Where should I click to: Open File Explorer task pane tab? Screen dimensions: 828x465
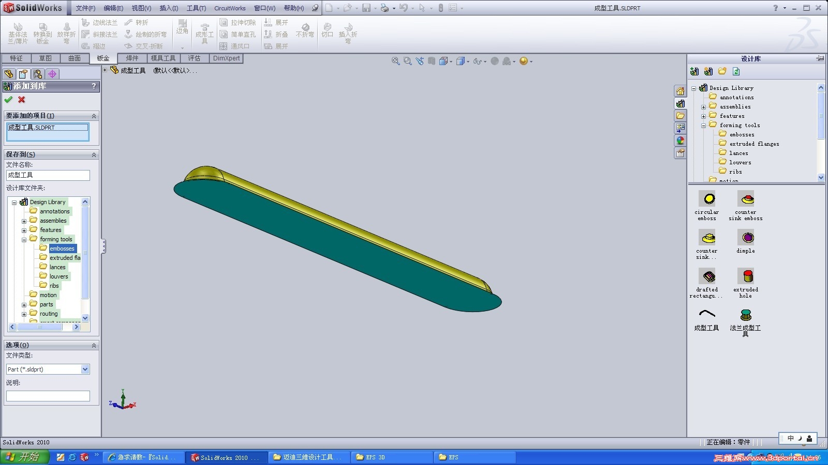click(x=681, y=116)
